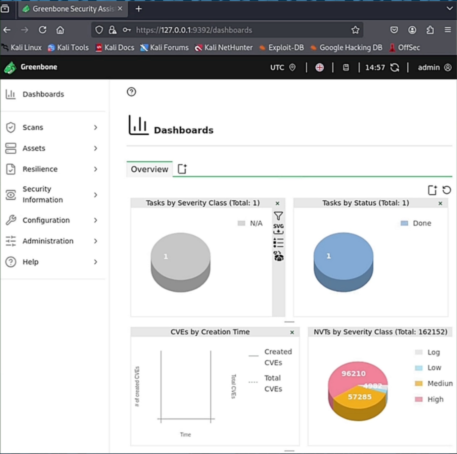Image resolution: width=457 pixels, height=454 pixels.
Task: Open the Dashboards menu item label
Action: 43,94
